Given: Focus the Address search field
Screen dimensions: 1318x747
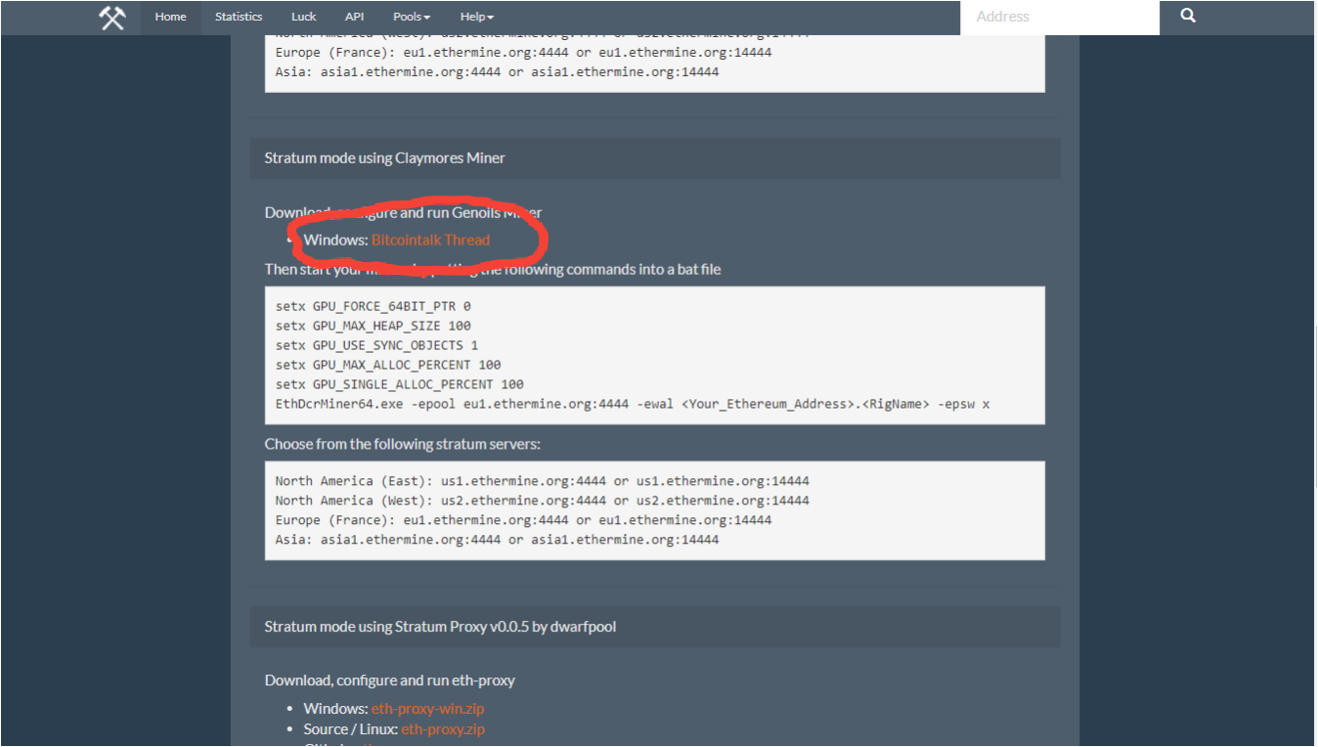Looking at the screenshot, I should tap(1060, 17).
